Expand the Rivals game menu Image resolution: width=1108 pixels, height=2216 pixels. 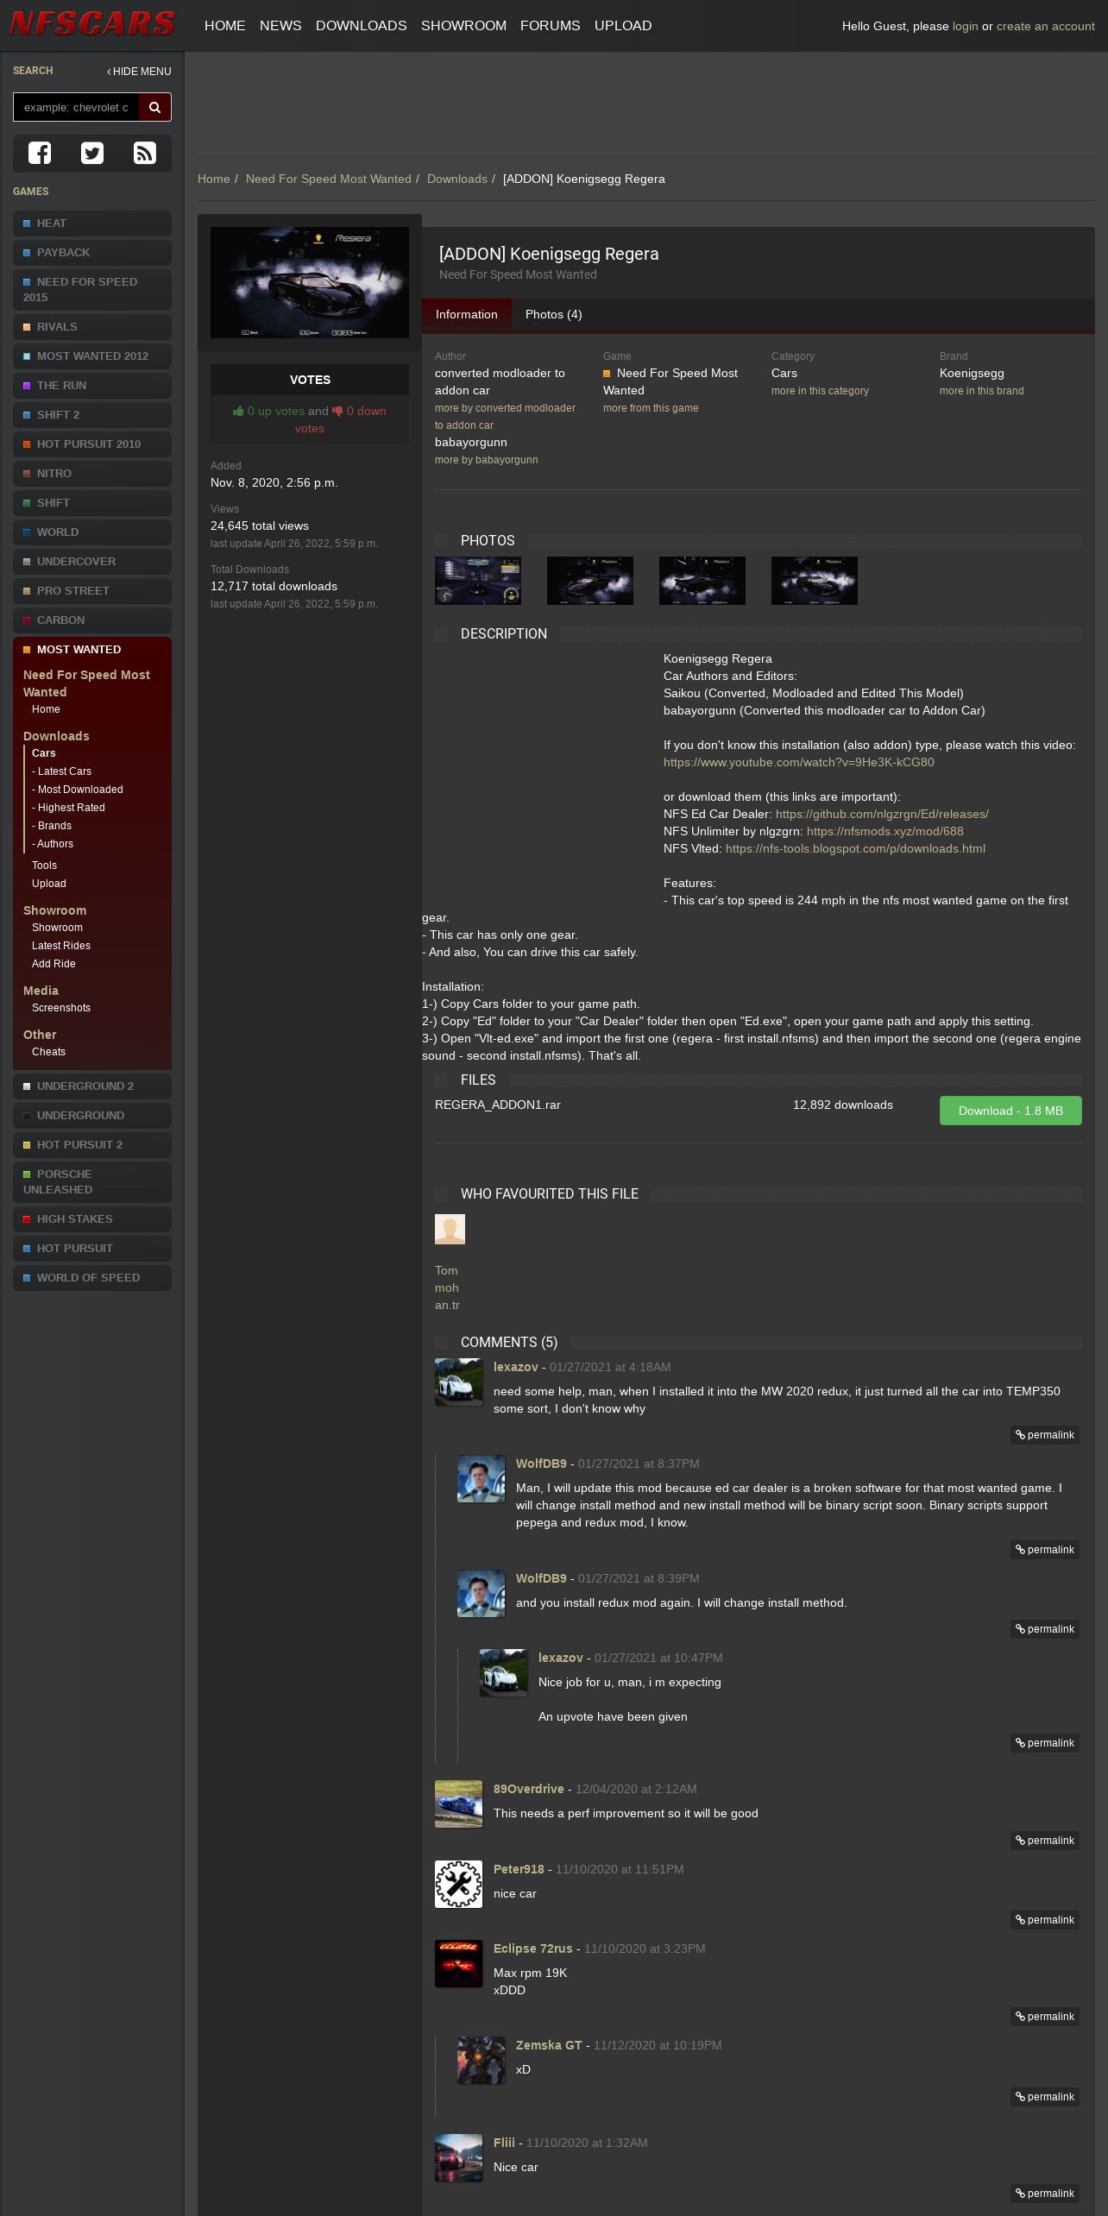pos(92,327)
